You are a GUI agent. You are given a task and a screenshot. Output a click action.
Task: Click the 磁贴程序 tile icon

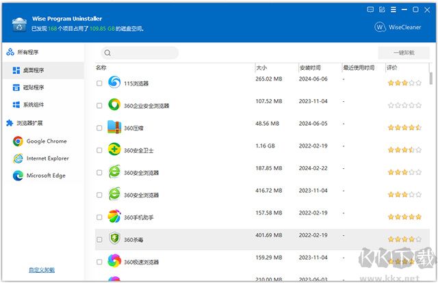pos(16,87)
